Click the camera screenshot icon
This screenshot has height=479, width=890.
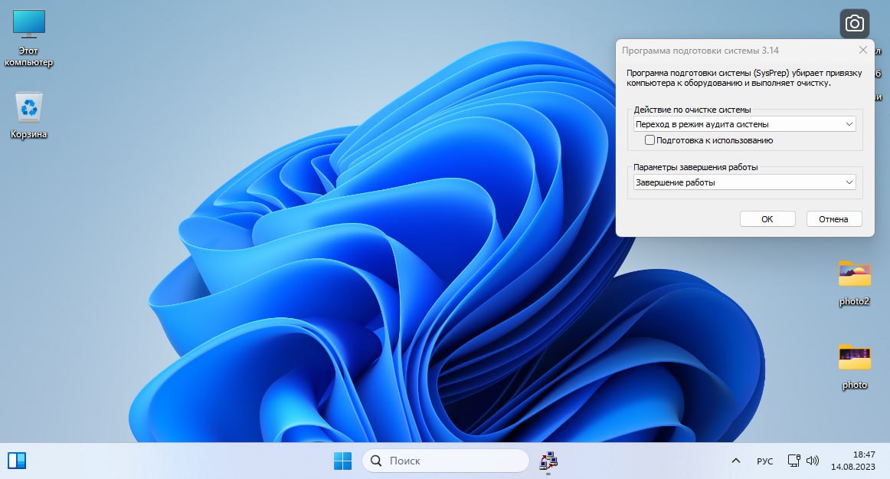tap(854, 24)
